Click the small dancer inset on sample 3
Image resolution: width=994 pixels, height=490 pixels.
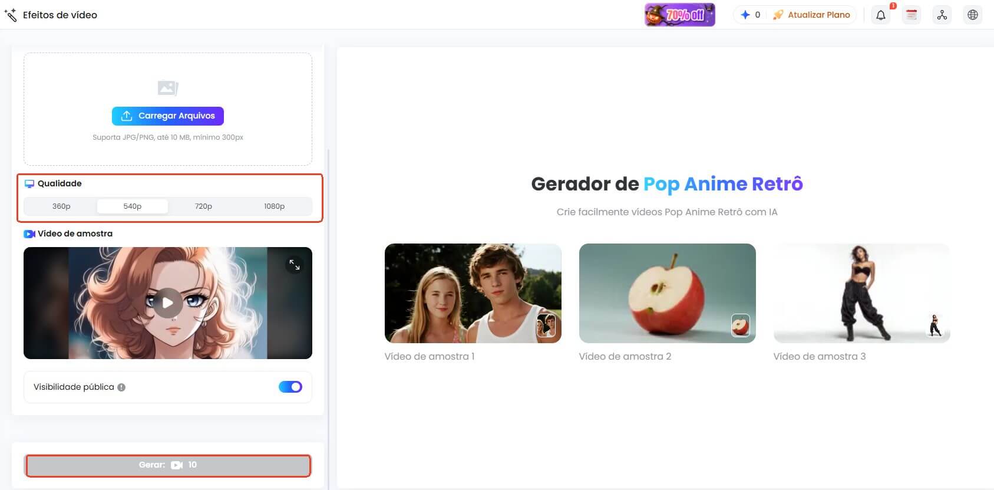935,325
